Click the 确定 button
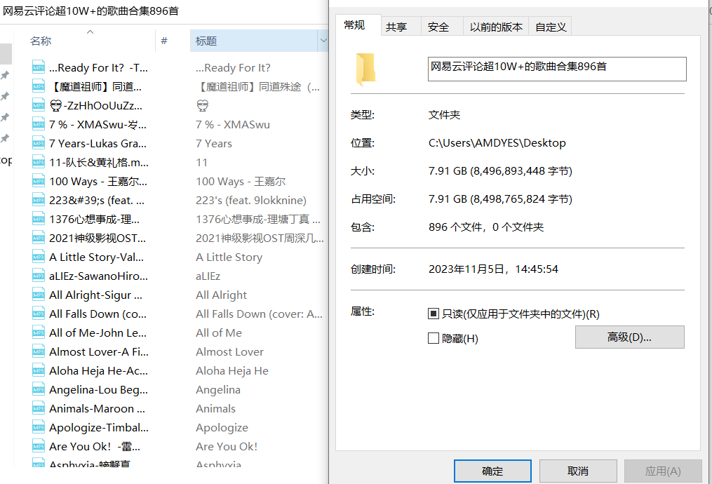This screenshot has width=712, height=484. point(492,471)
